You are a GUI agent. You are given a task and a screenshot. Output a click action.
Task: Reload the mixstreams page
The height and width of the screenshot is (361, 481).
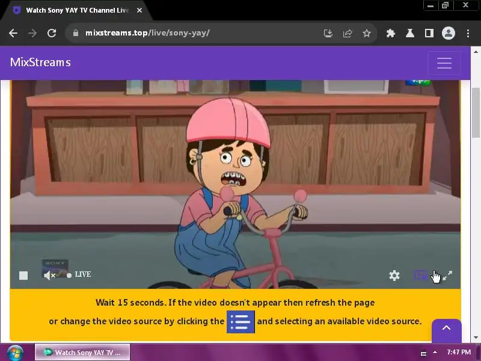[52, 33]
